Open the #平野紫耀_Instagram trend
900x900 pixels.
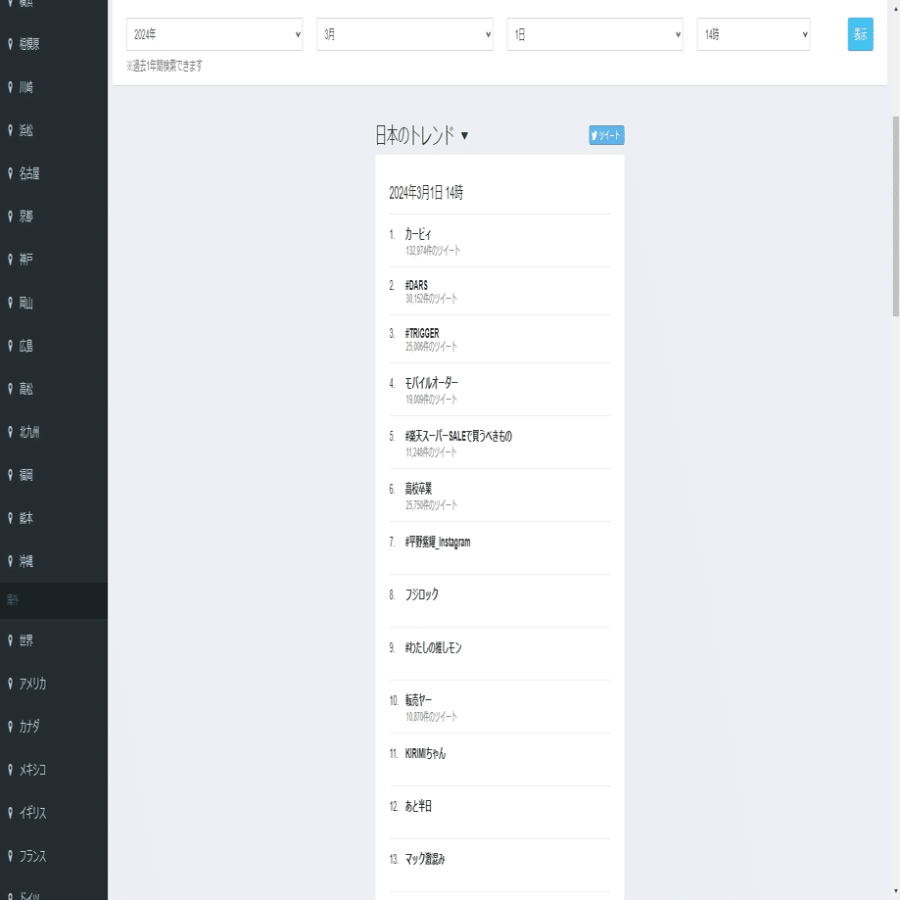438,542
